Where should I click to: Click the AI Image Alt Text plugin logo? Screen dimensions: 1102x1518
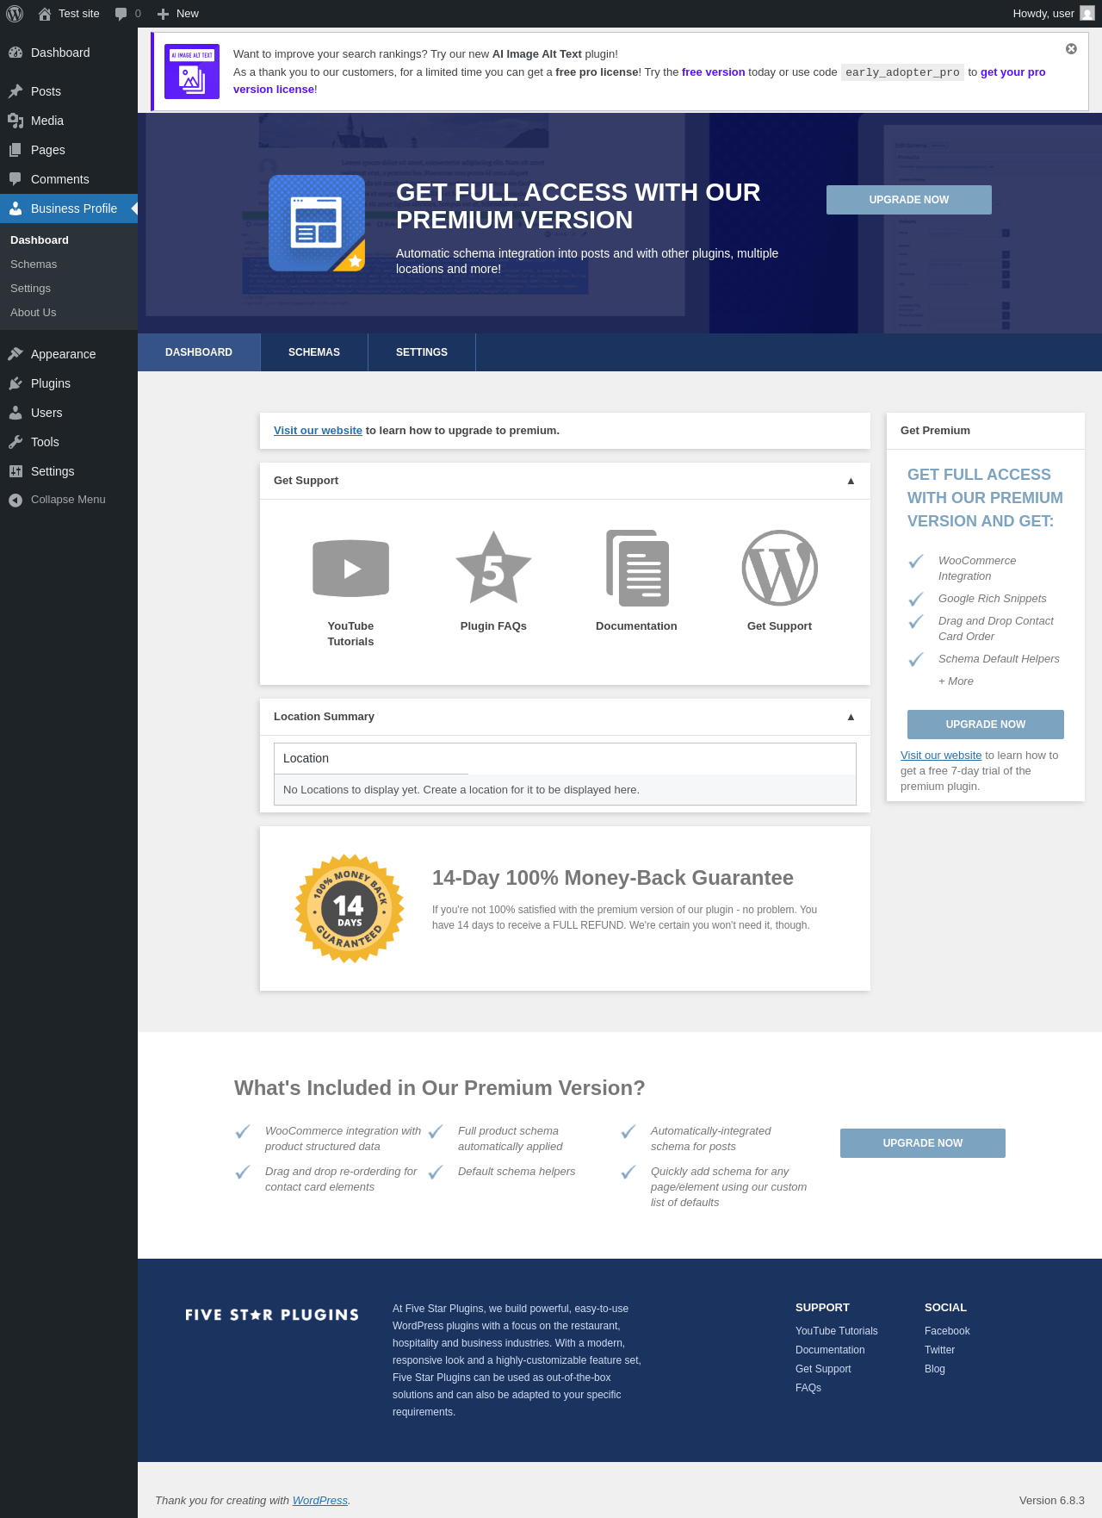(x=192, y=72)
